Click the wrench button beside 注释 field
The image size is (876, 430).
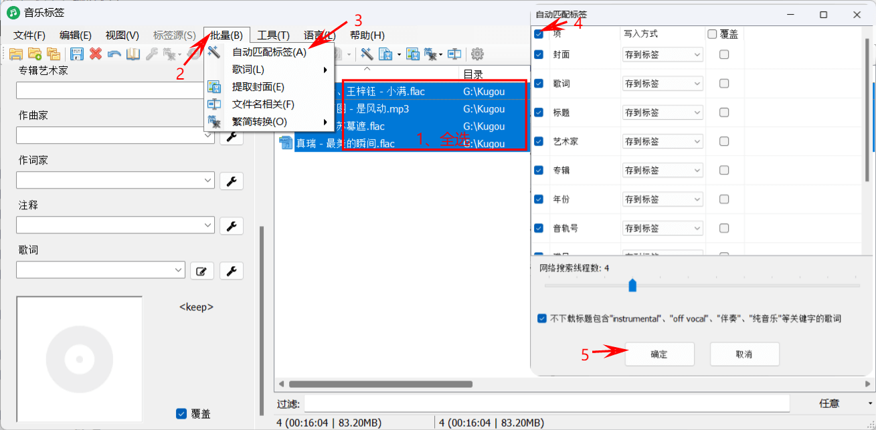232,225
